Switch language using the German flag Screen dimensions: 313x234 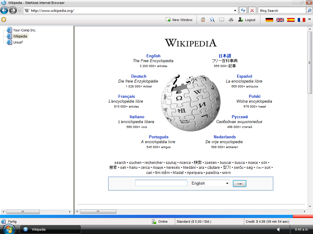[269, 20]
